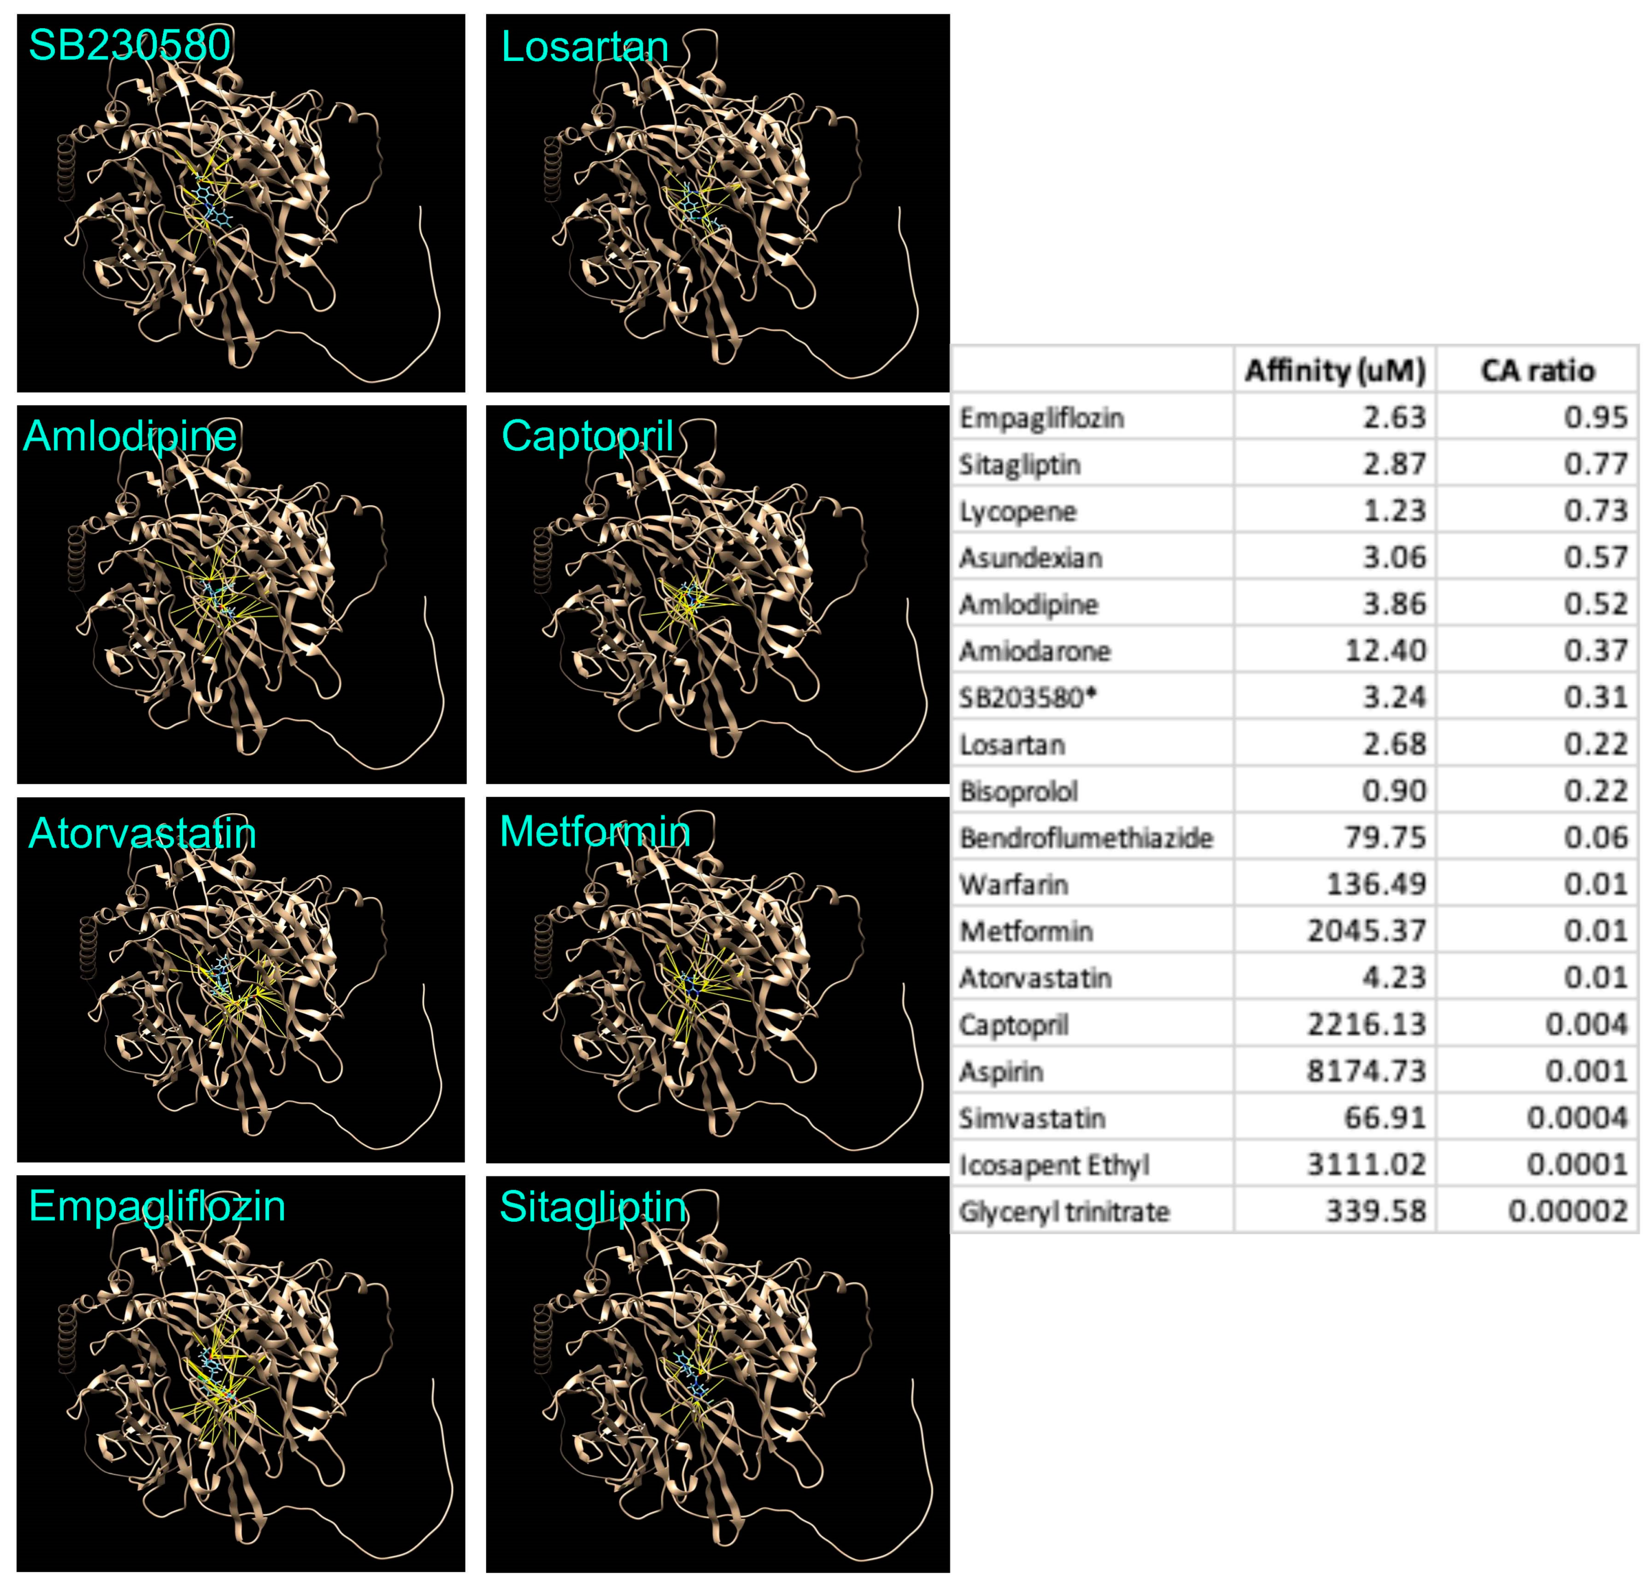Click the CA ratio column header
Viewport: 1652px width, 1587px height.
(x=1538, y=370)
